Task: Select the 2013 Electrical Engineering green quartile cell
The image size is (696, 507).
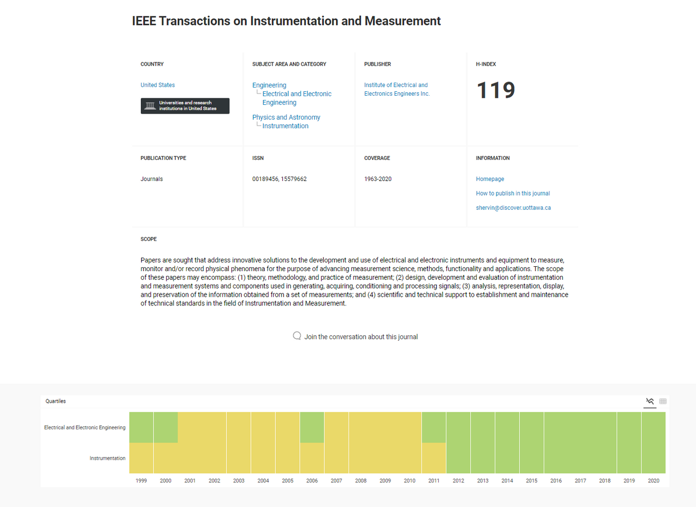Action: 483,427
